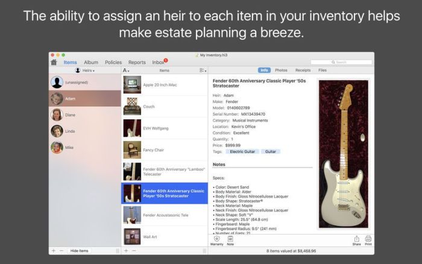422x264 pixels.
Task: Select heir Linda
Action: click(x=85, y=131)
